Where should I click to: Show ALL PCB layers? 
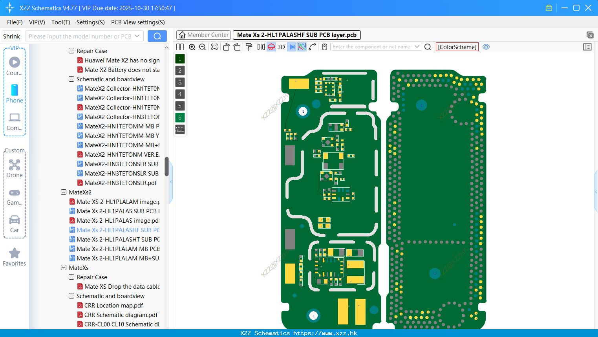(x=180, y=130)
